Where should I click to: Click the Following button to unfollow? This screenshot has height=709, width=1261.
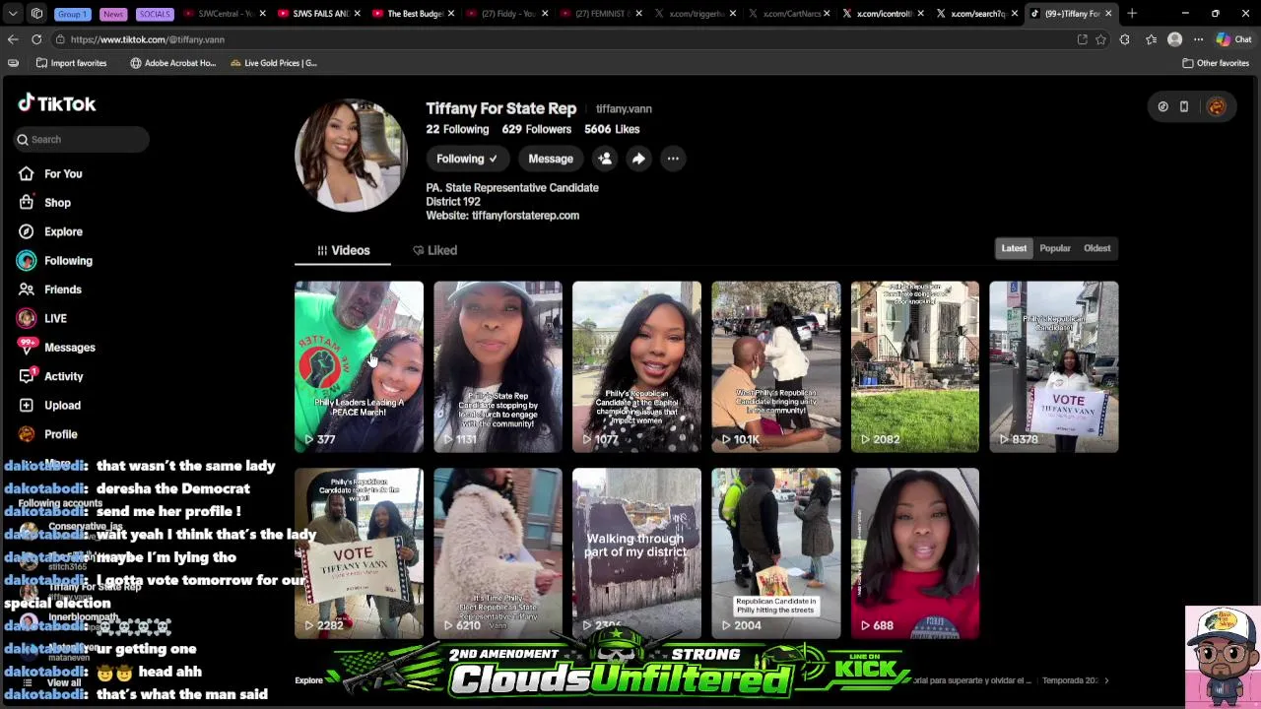coord(466,159)
